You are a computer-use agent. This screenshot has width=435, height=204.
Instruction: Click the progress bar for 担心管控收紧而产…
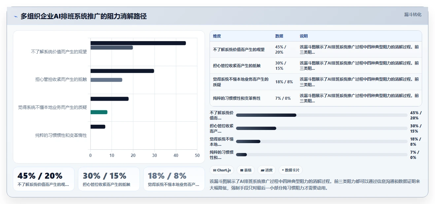pyautogui.click(x=322, y=128)
